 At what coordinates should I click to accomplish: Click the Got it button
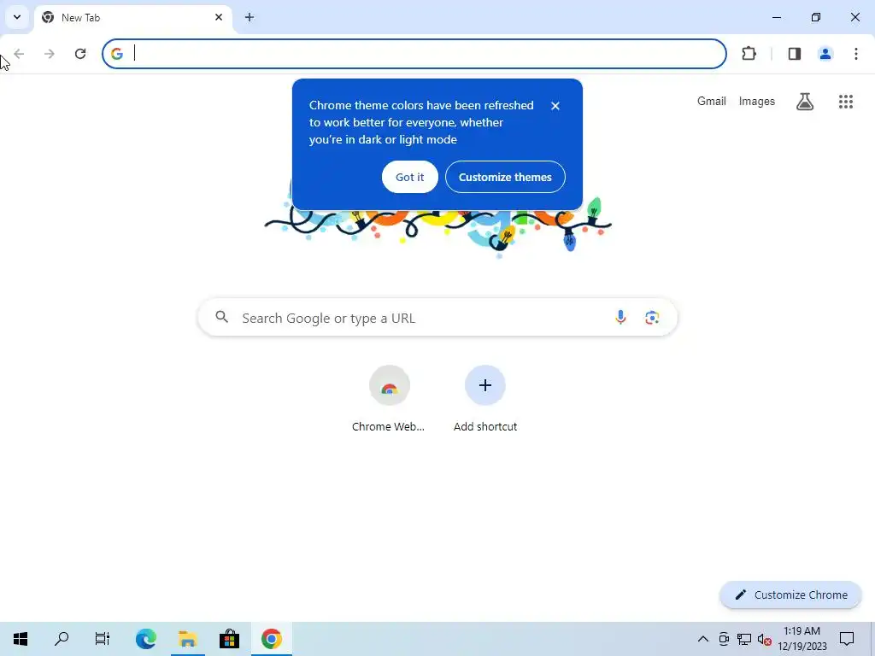click(409, 177)
